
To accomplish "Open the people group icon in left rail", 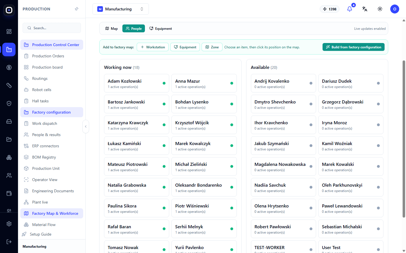I will coord(9,175).
